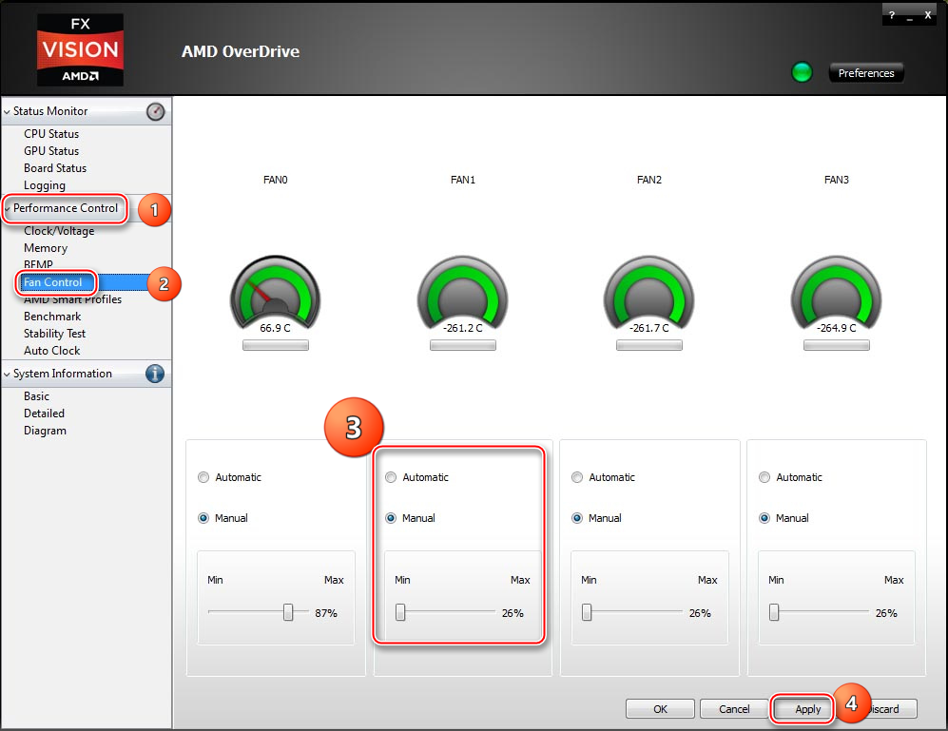This screenshot has width=948, height=731.
Task: Collapse the Performance Control section
Action: (x=8, y=209)
